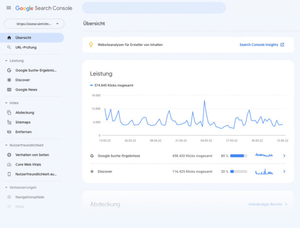Viewport: 300px width, 228px height.
Task: Click the Sitemaps tree icon
Action: click(9, 122)
